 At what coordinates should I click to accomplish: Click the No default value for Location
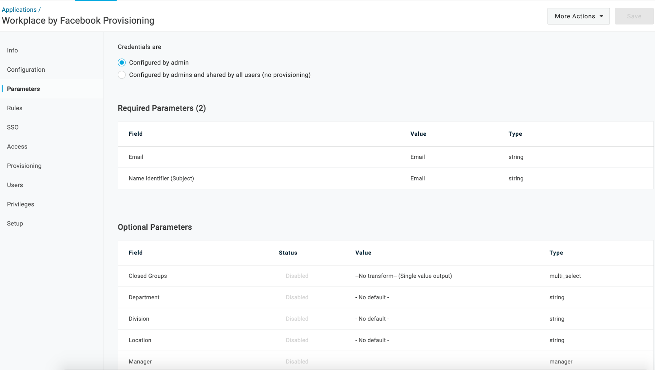372,340
